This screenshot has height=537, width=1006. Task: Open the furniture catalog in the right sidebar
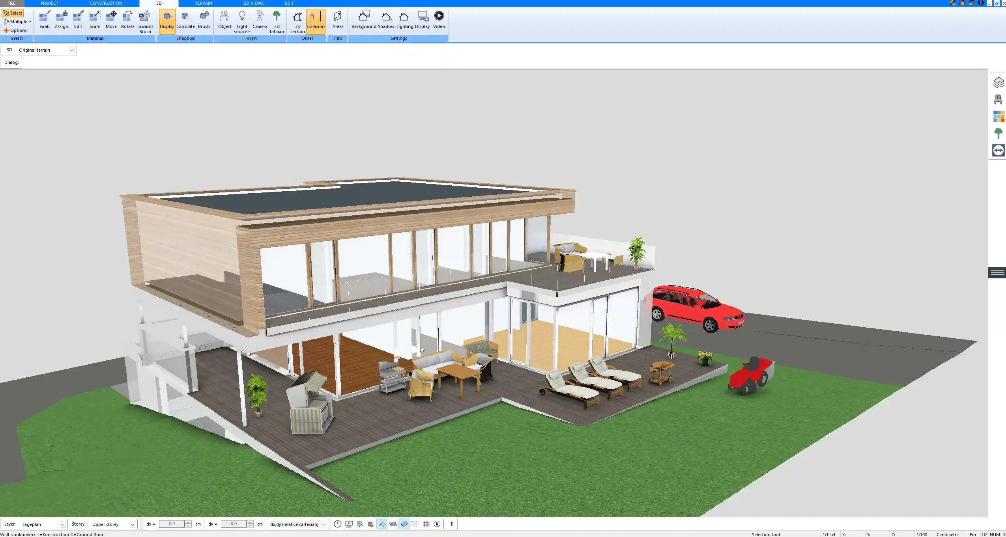(999, 99)
